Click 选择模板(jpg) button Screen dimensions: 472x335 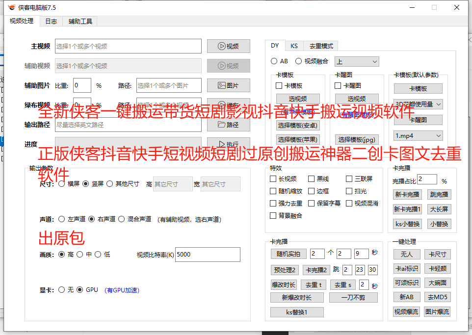(x=357, y=140)
